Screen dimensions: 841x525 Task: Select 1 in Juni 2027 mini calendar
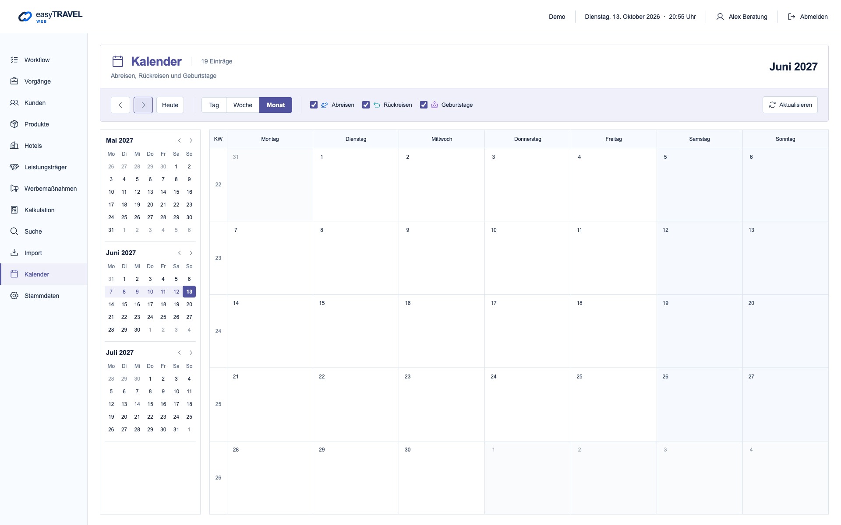124,279
